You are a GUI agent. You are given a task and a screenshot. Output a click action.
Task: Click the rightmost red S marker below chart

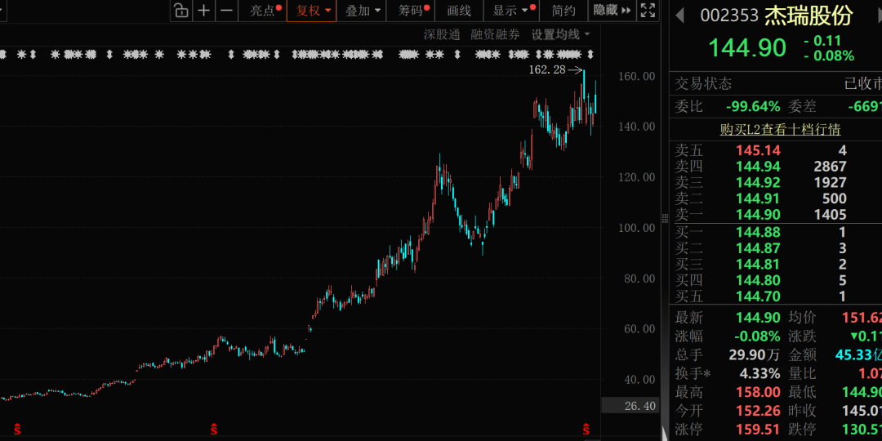[586, 429]
